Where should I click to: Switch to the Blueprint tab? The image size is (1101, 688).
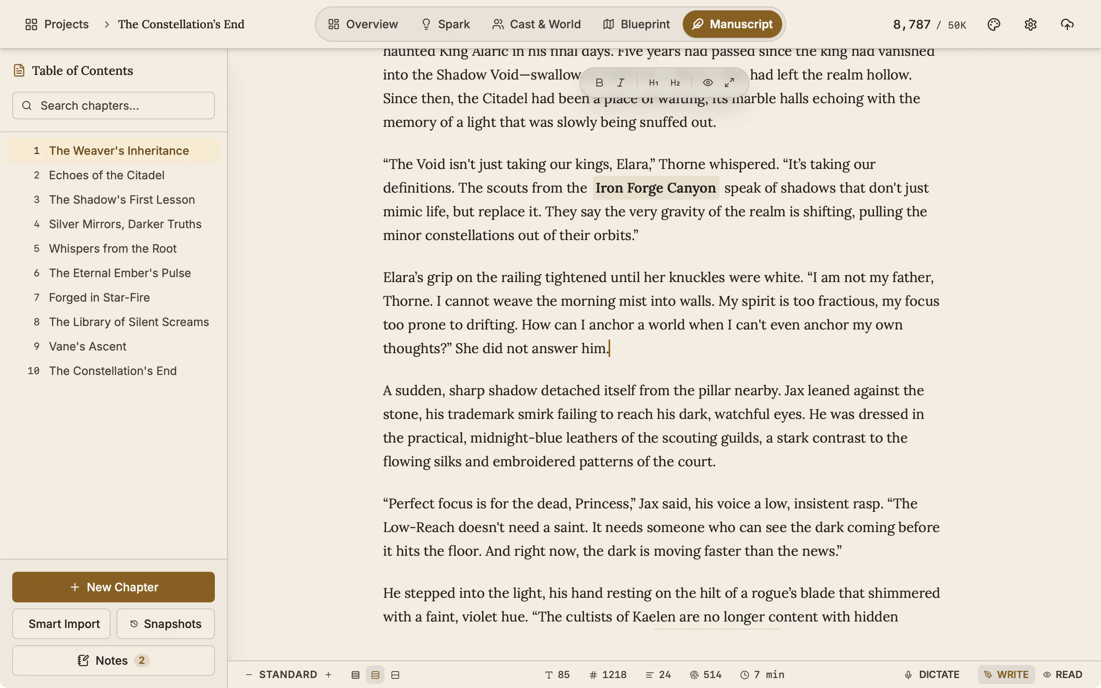(x=637, y=24)
